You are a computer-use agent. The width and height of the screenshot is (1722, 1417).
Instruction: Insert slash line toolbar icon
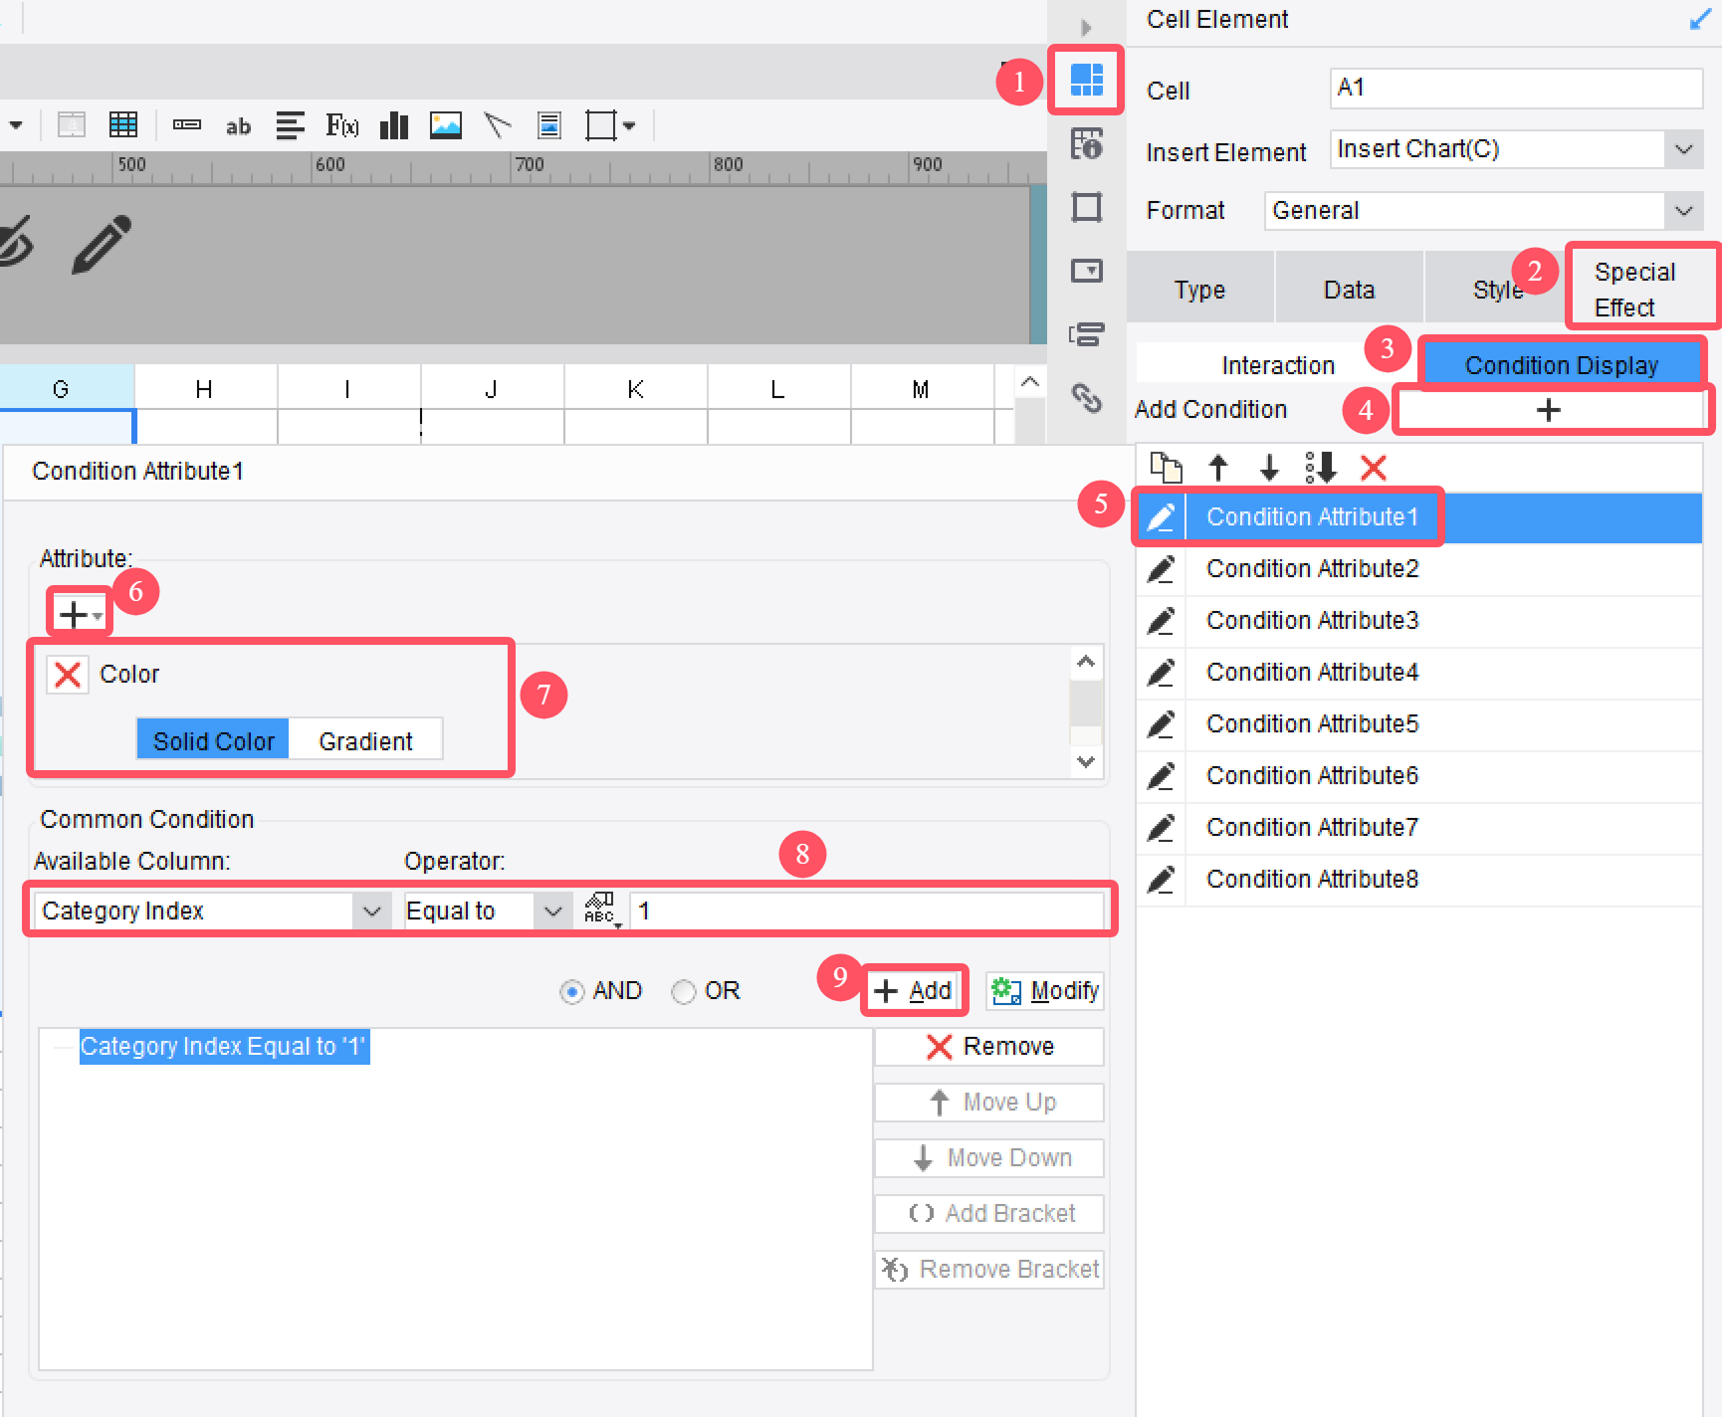pos(497,125)
